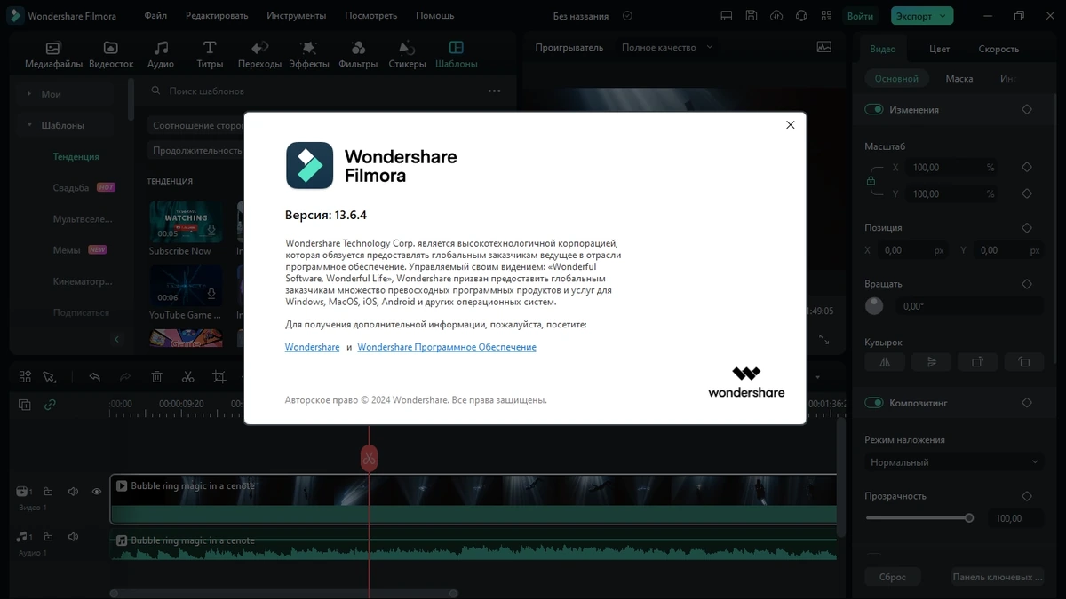Open the Аудио panel
This screenshot has height=599, width=1066.
tap(161, 54)
